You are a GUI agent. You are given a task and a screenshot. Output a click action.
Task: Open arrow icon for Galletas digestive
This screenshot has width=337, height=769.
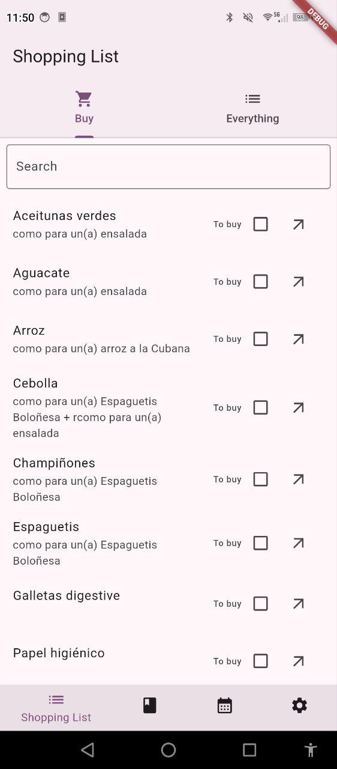point(298,604)
